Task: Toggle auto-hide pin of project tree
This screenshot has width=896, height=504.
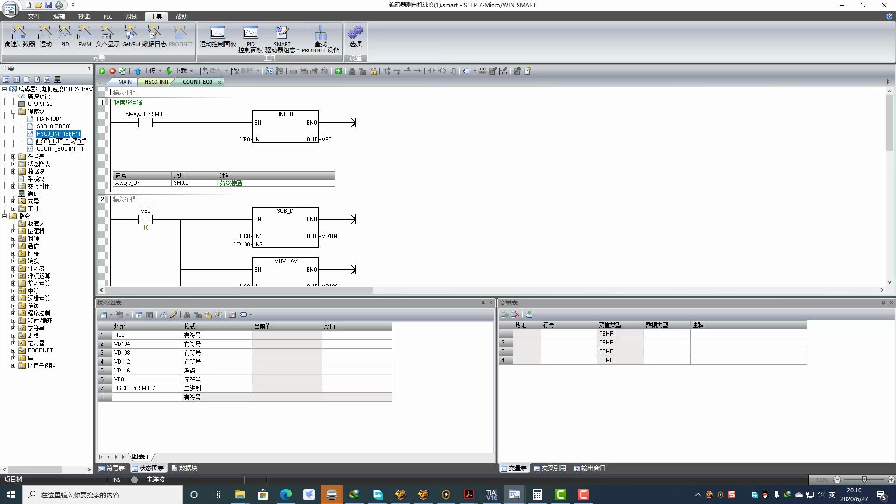Action: coord(89,69)
